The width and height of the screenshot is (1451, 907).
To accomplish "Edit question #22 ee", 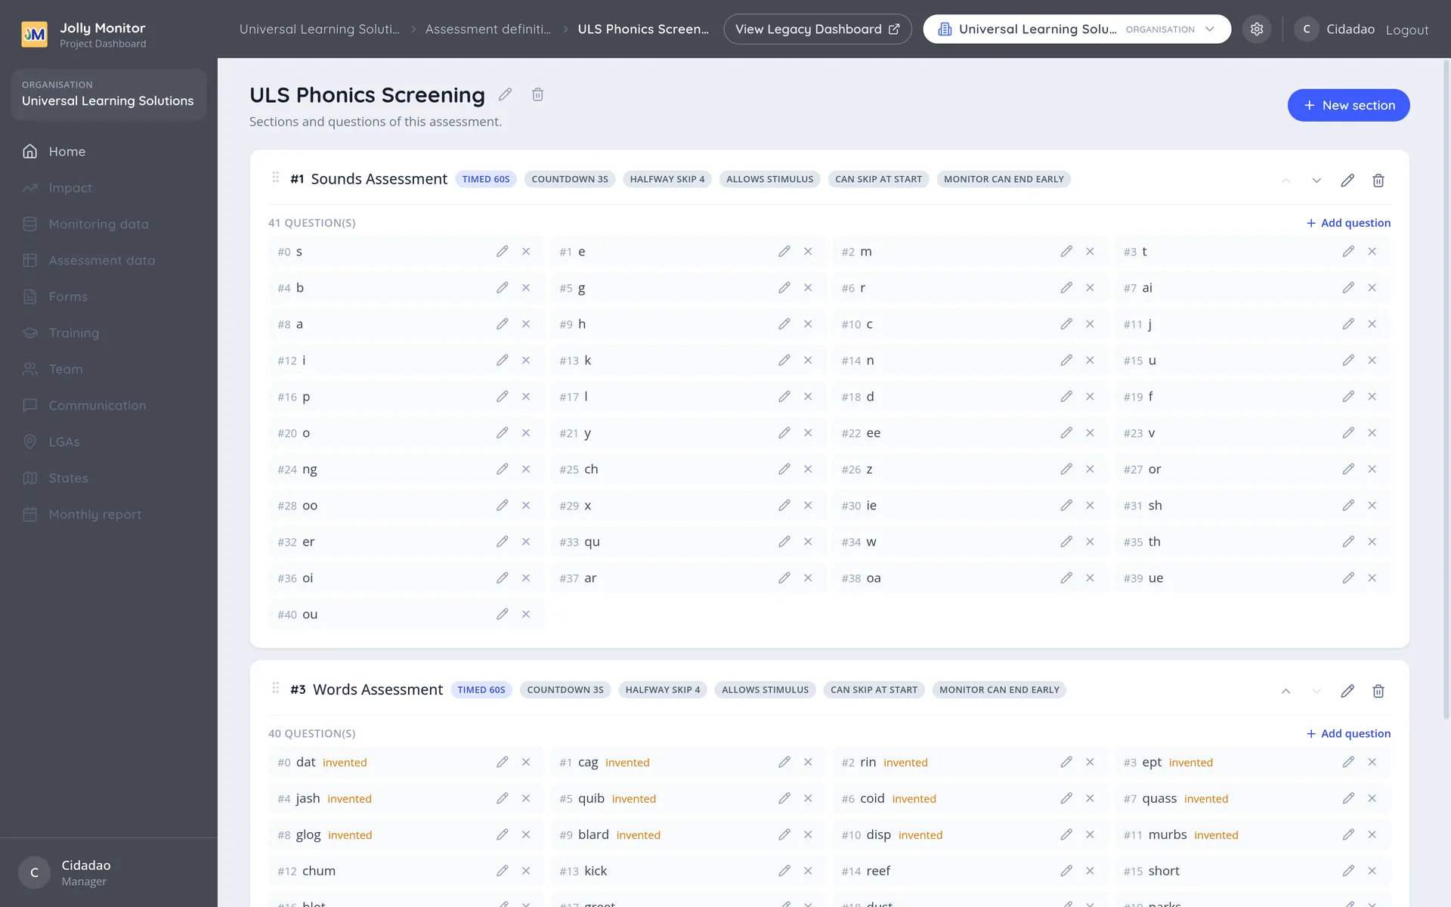I will click(1066, 433).
